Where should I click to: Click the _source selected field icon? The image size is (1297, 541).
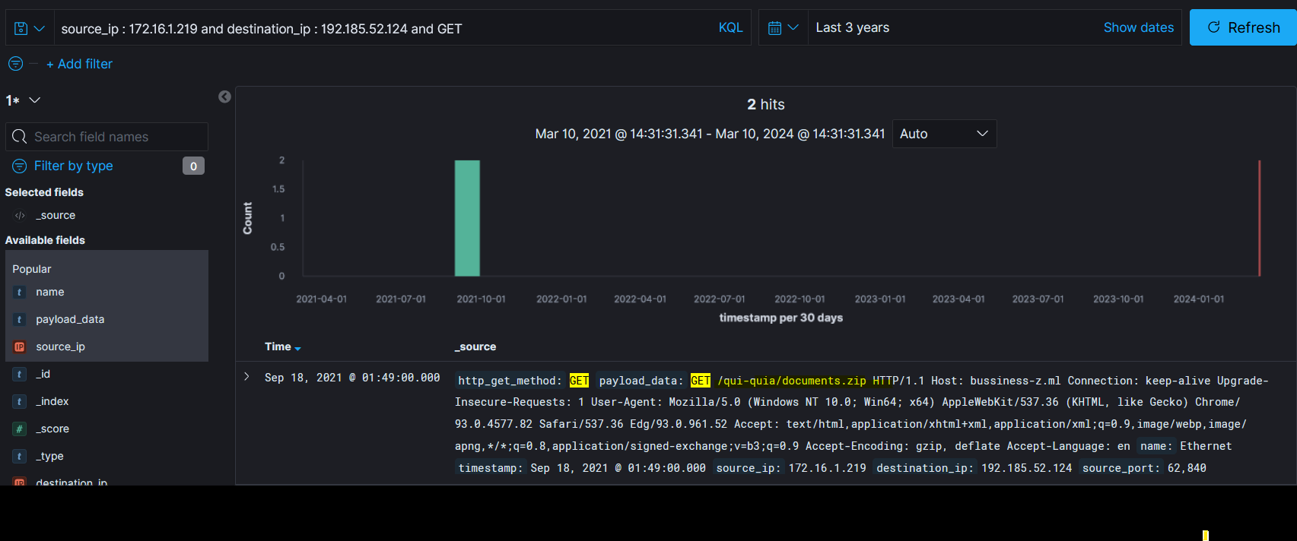[x=20, y=216]
